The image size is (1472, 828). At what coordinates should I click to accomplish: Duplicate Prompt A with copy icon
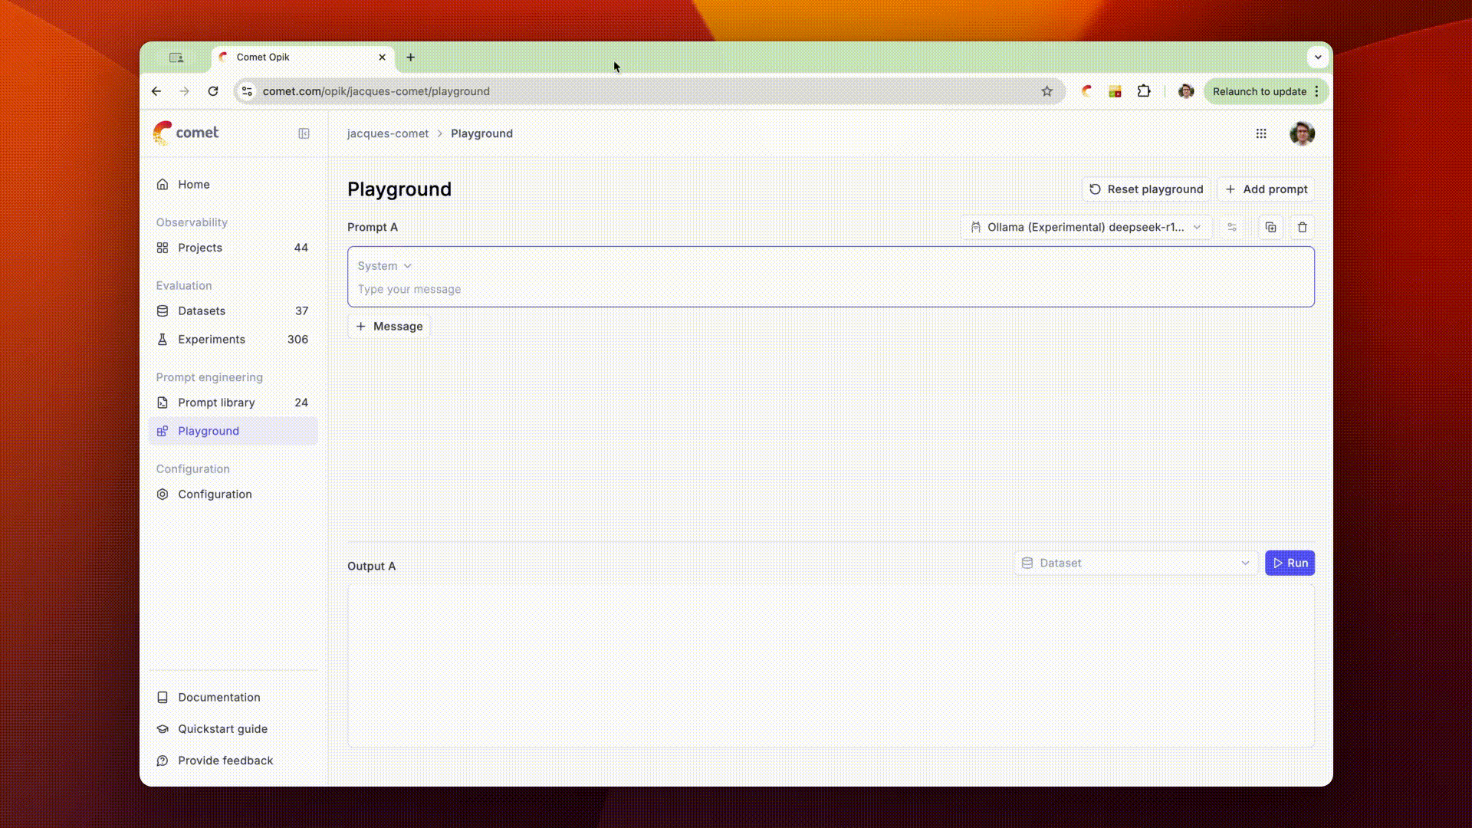click(1270, 227)
